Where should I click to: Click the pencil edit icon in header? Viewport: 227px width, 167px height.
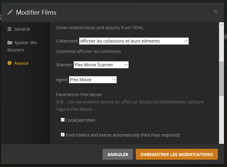pos(10,12)
